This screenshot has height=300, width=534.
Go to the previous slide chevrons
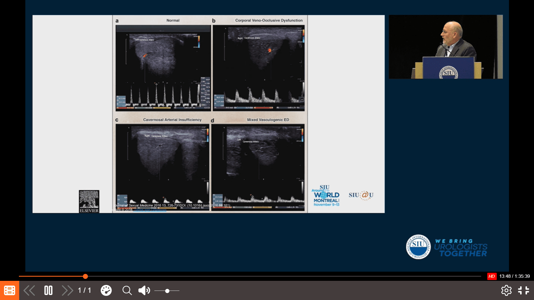click(x=29, y=291)
